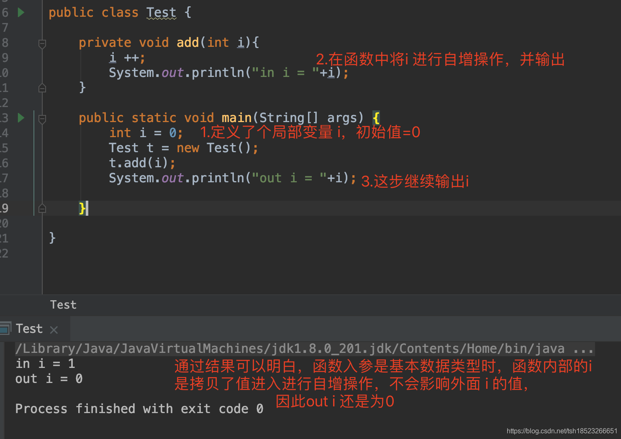Click the 'String[] args' parameter
This screenshot has height=439, width=621.
(308, 118)
